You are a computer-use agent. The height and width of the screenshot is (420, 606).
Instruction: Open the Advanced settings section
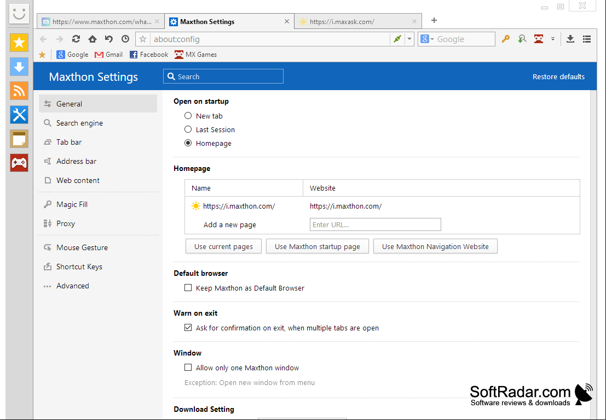(x=98, y=286)
